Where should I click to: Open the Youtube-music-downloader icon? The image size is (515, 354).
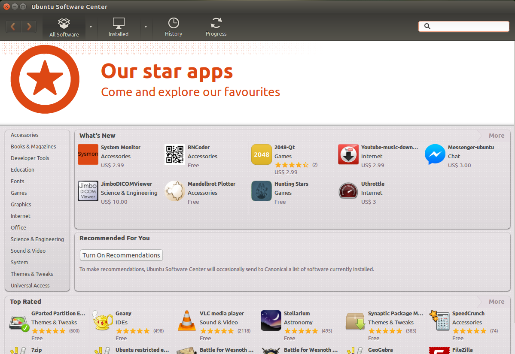pyautogui.click(x=348, y=154)
